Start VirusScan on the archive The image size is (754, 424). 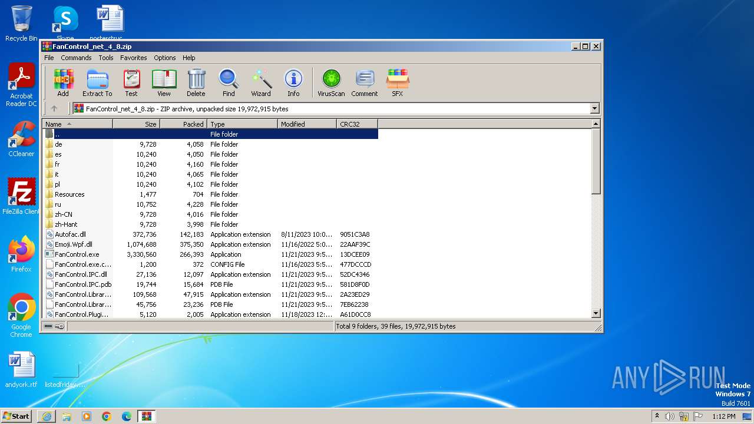(x=331, y=83)
